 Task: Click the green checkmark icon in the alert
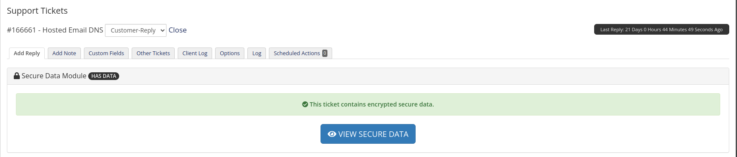pos(305,104)
